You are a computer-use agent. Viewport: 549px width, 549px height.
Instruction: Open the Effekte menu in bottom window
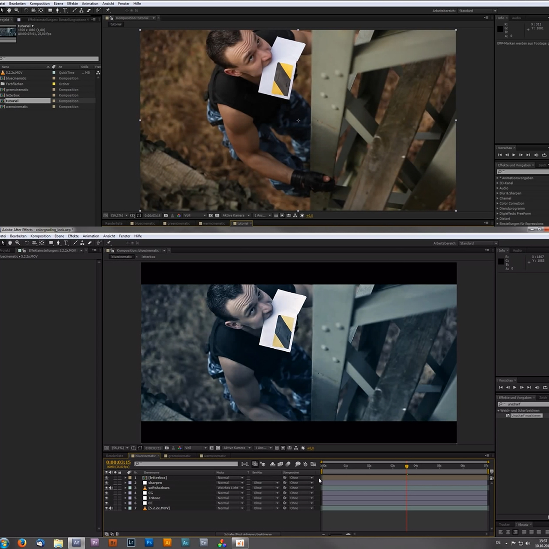pos(73,236)
